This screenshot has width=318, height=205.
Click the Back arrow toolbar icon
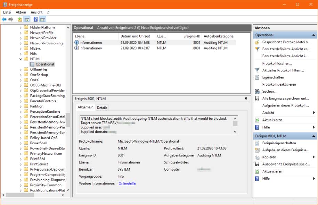point(4,19)
